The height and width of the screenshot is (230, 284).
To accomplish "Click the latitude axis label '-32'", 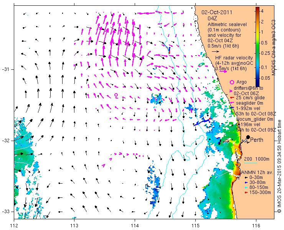I will 5,141.
